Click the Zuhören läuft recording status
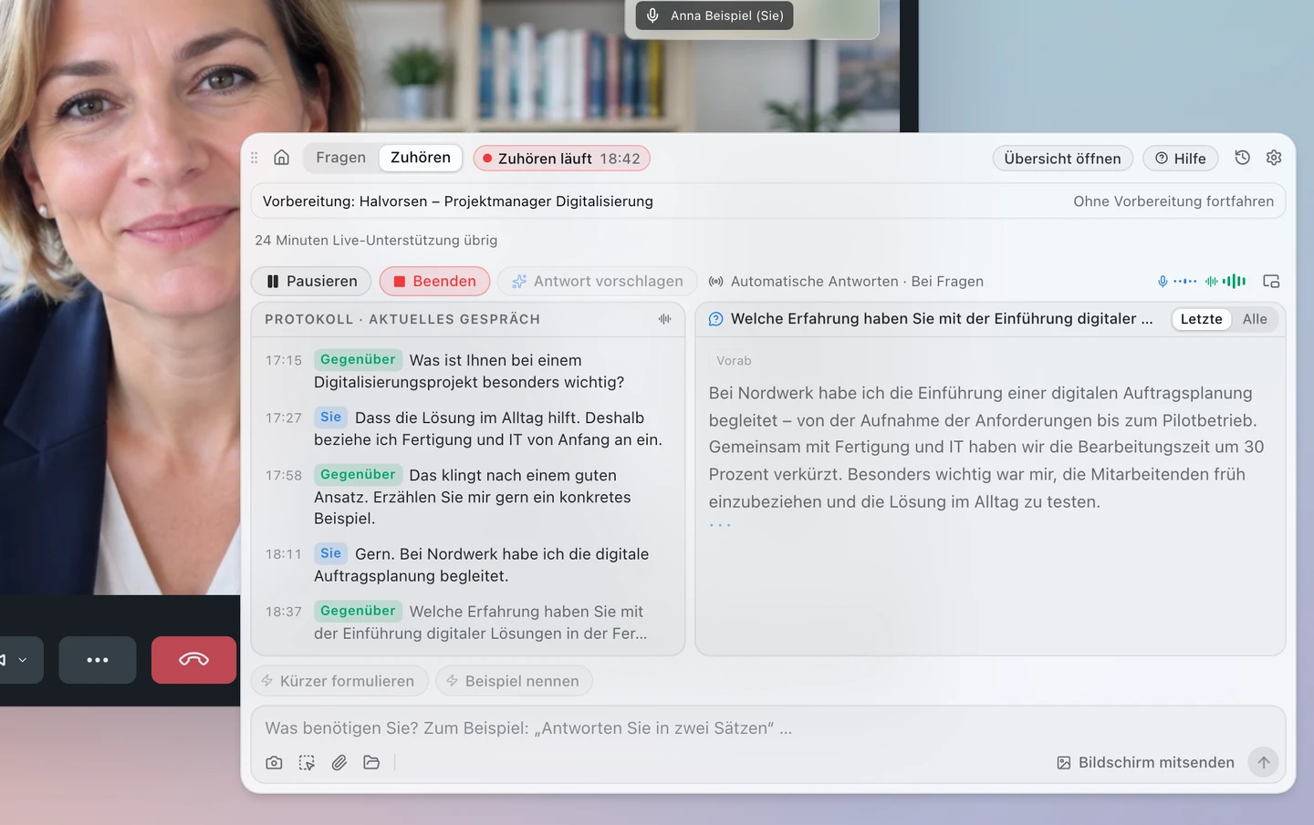The width and height of the screenshot is (1314, 825). point(562,159)
